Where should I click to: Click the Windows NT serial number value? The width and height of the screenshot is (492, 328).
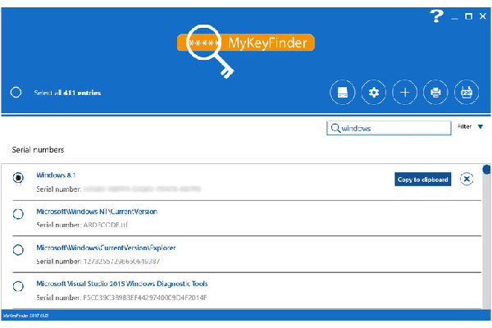106,225
